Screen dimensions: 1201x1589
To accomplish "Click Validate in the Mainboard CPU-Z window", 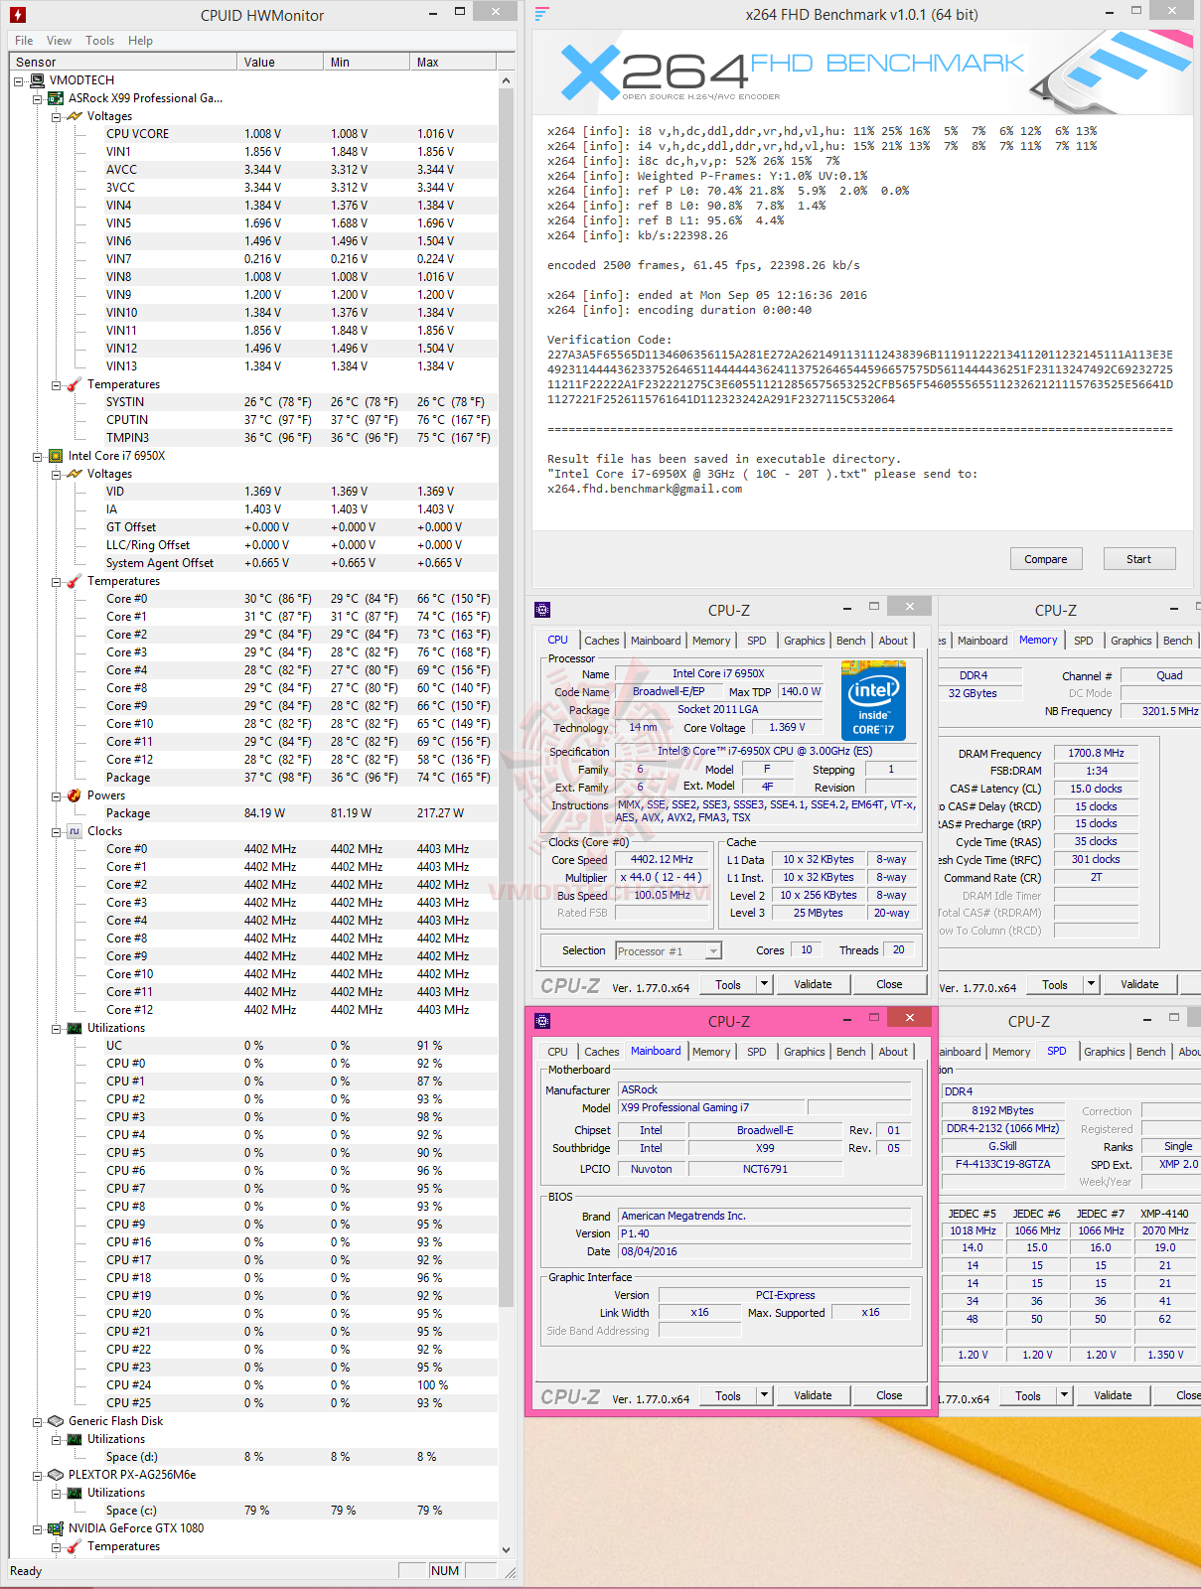I will 813,1395.
